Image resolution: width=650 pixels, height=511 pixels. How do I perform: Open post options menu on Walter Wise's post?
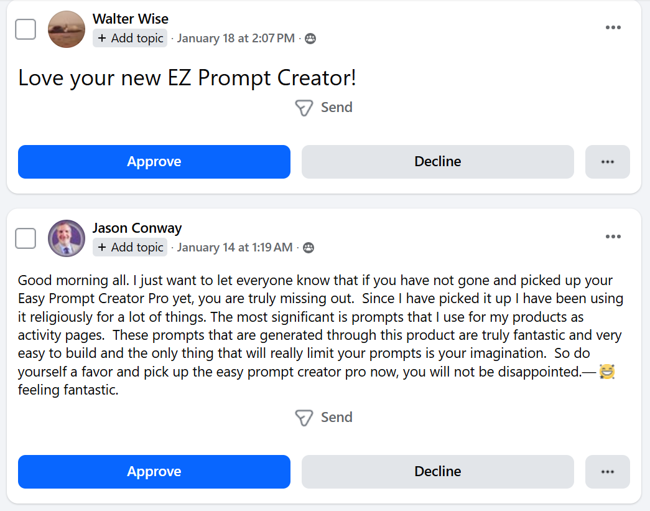[x=613, y=27]
